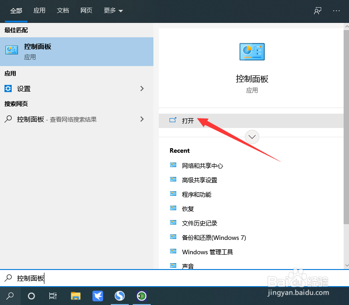This screenshot has width=349, height=305.
Task: Click the 搜索网页 heading
Action: point(16,104)
